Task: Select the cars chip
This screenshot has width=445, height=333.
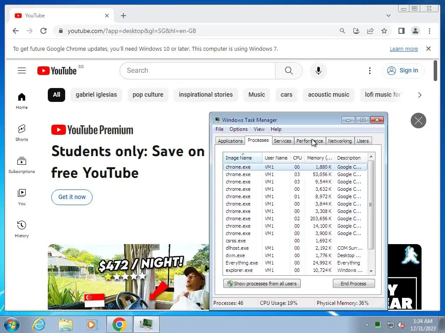Action: click(286, 95)
